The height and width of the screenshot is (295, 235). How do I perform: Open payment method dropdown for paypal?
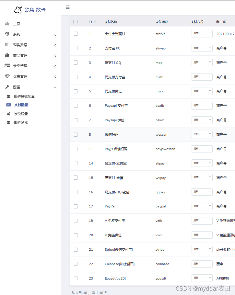click(202, 206)
